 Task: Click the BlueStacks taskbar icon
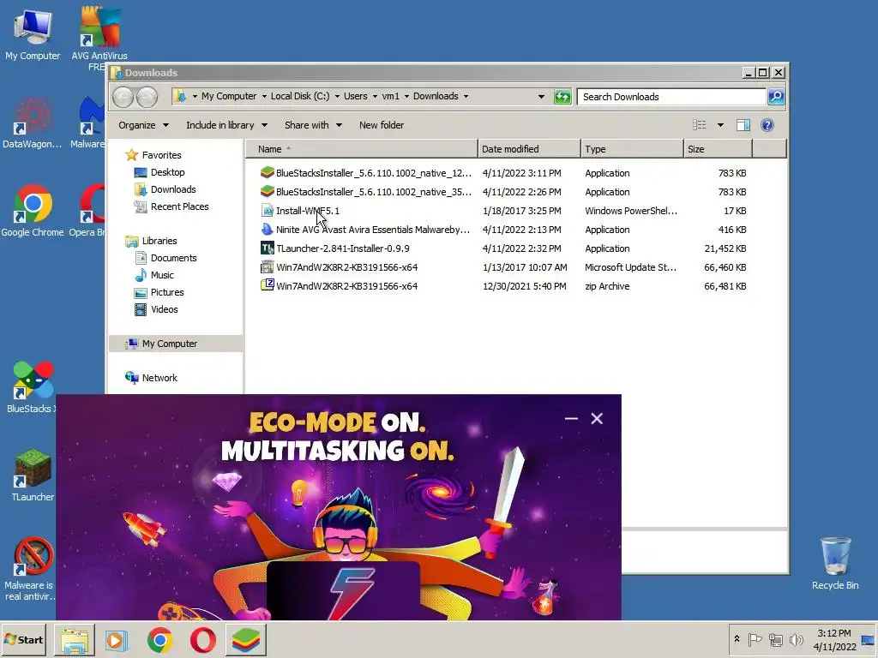[x=246, y=640]
